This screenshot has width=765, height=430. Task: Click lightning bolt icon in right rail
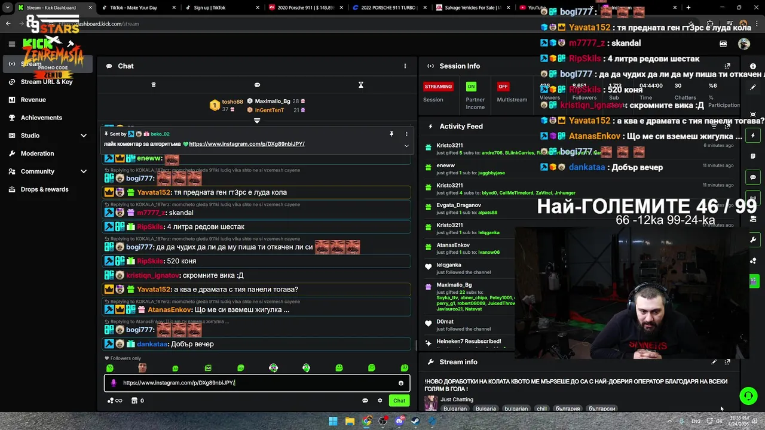click(x=753, y=136)
